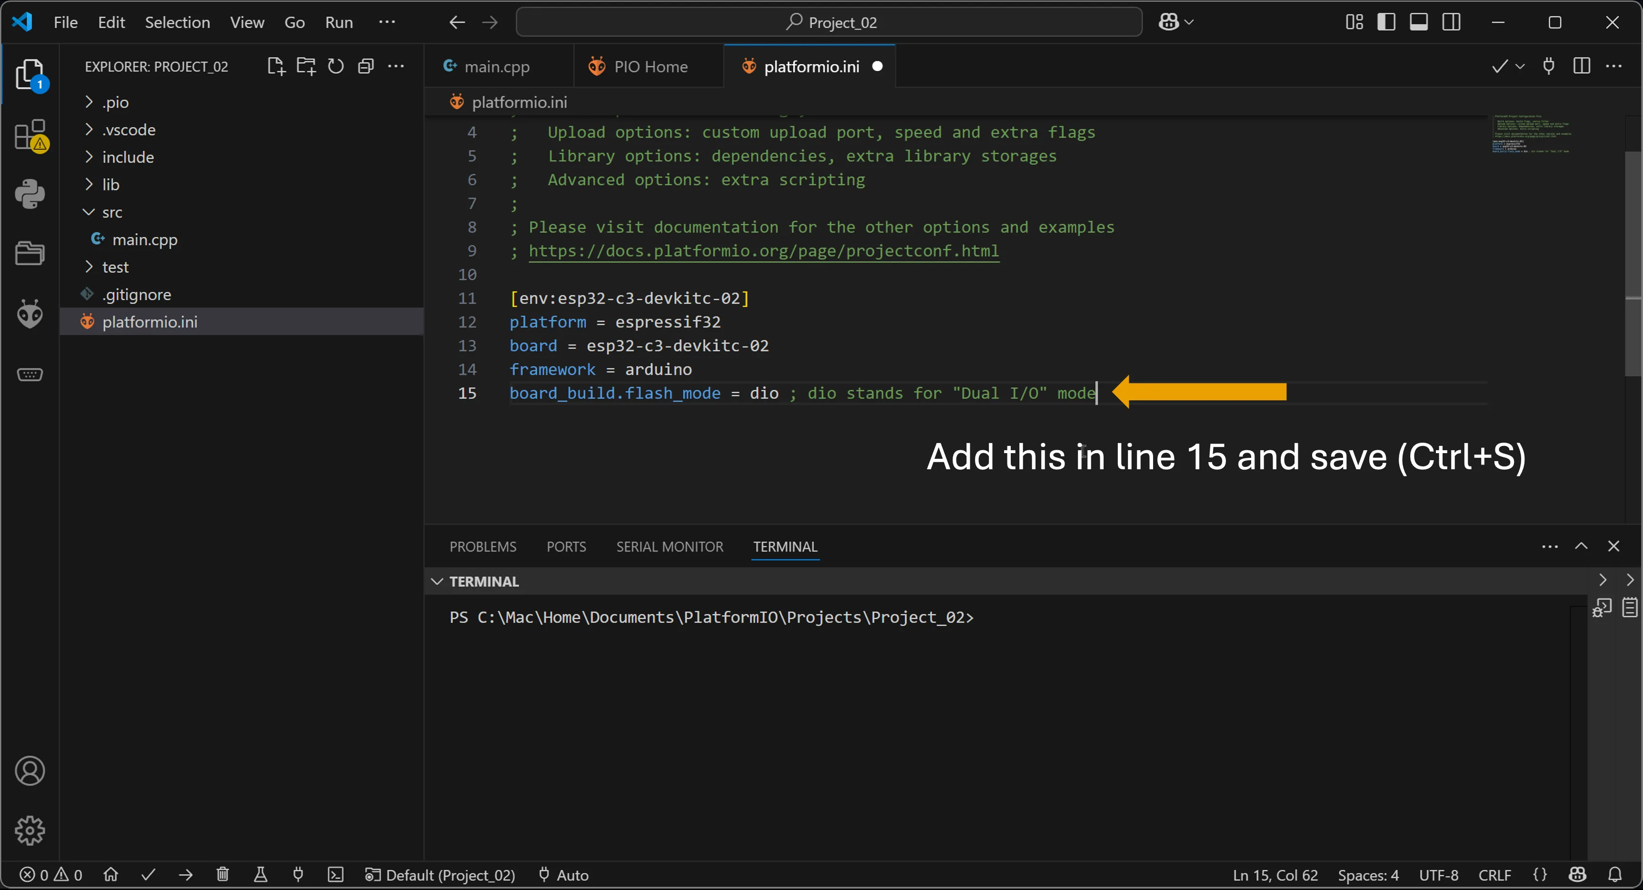Open Explorer views and more actions menu
The image size is (1643, 890).
coord(396,66)
